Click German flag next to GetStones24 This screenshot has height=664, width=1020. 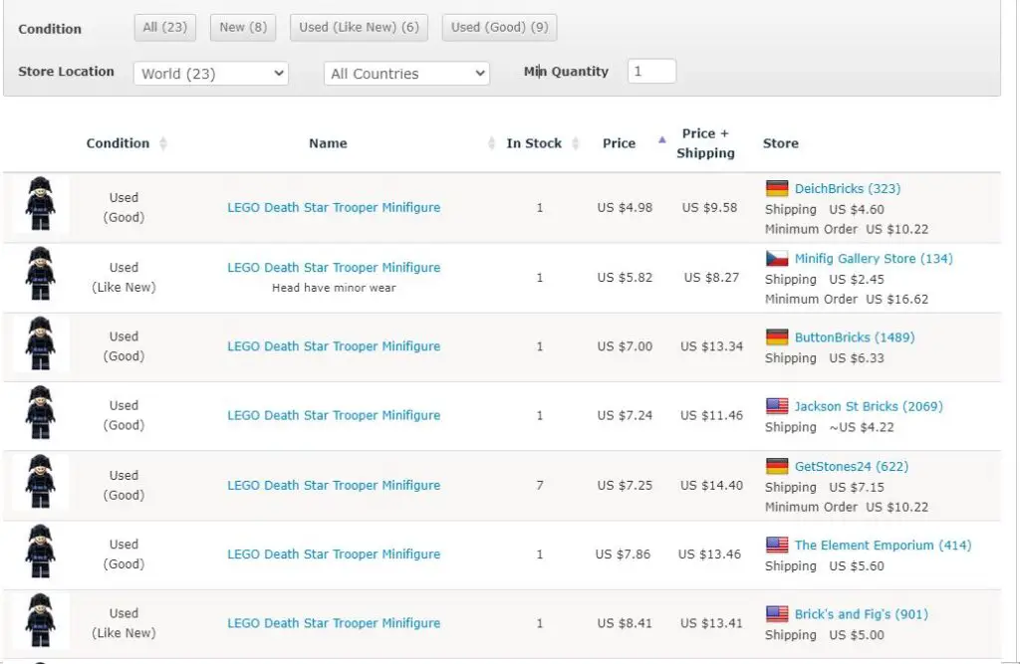(777, 466)
